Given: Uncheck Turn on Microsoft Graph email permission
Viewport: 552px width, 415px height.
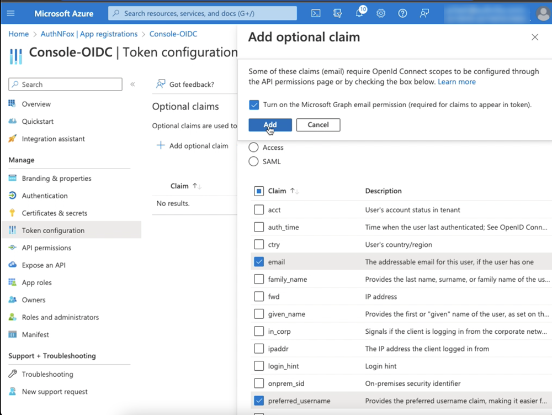Looking at the screenshot, I should (254, 104).
